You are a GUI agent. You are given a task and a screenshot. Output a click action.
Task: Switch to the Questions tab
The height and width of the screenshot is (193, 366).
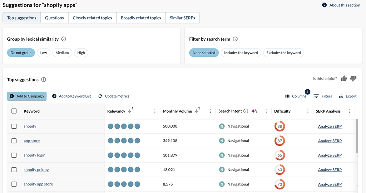54,18
